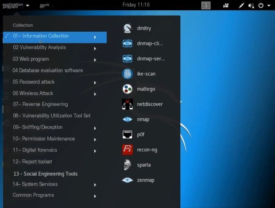This screenshot has height=208, width=275.
Task: Expand arrow beside Common Programs
Action: click(95, 196)
